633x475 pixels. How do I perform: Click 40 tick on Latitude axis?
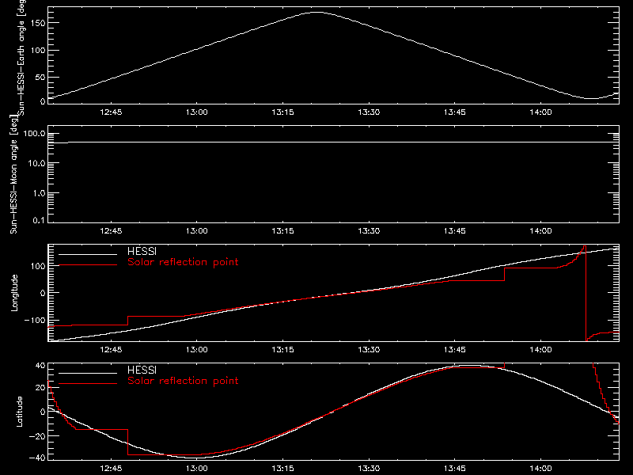click(40, 366)
